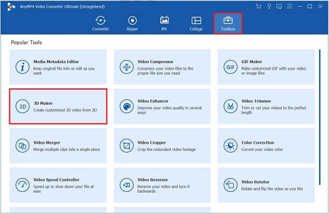Click 'Rotate and flip the video as you like'
The image size is (329, 214).
pyautogui.click(x=272, y=189)
